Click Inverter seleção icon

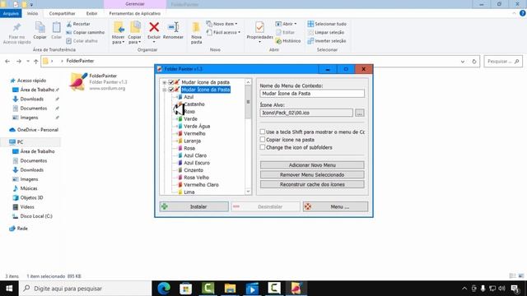[x=310, y=40]
